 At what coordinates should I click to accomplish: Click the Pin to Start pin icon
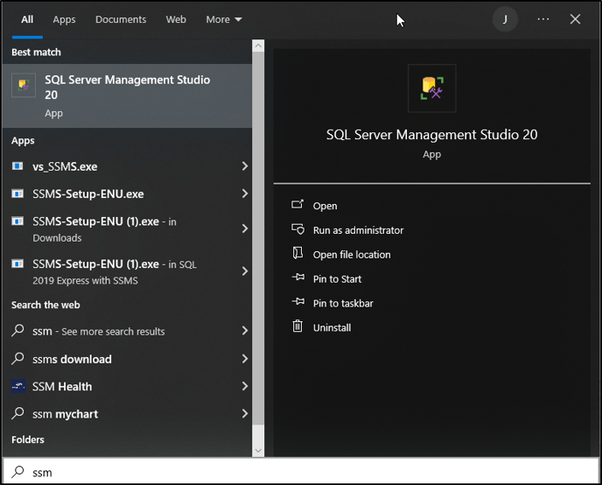(x=297, y=278)
